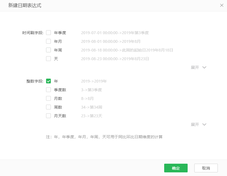This screenshot has width=227, height=176.
Task: Enable the 周数 checkbox
Action: point(48,107)
